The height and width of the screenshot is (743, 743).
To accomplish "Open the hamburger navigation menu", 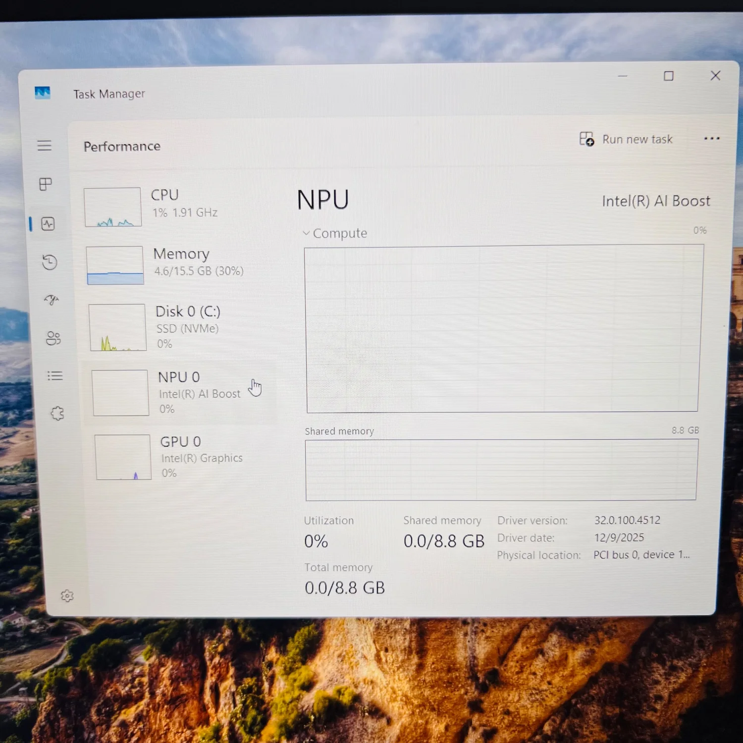I will pyautogui.click(x=44, y=145).
